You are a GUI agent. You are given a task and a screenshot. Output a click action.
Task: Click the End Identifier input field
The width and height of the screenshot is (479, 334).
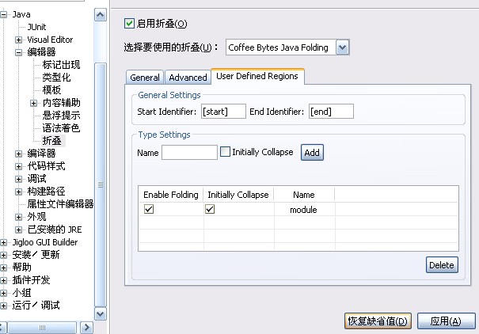[x=331, y=112]
